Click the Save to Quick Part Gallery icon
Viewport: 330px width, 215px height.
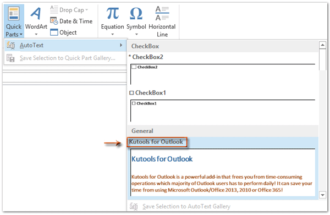point(10,58)
